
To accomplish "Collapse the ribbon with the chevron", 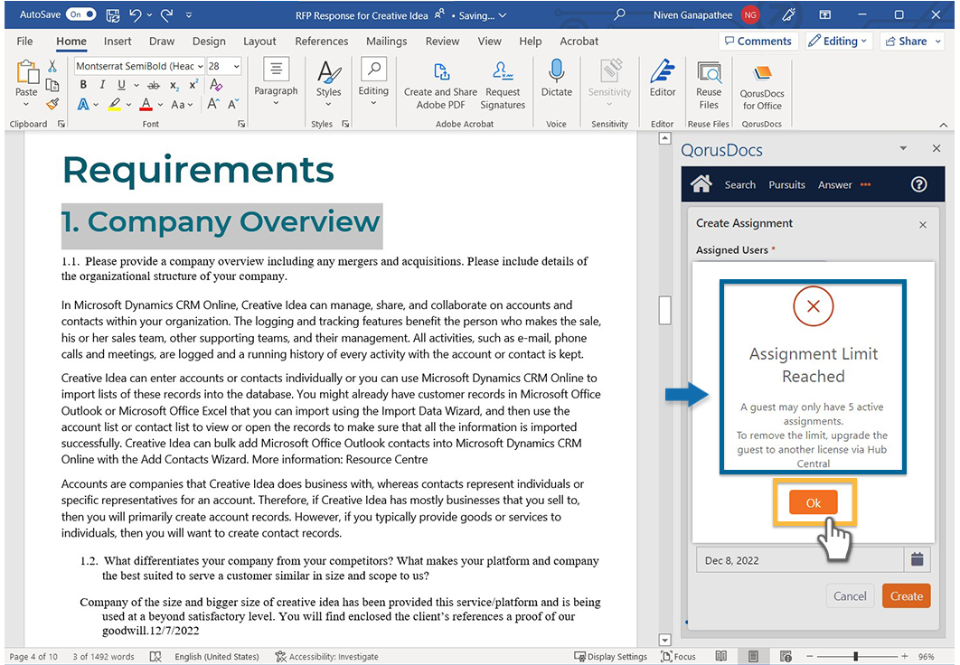I will (x=943, y=125).
